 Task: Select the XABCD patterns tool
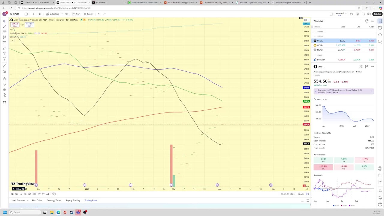click(4, 37)
